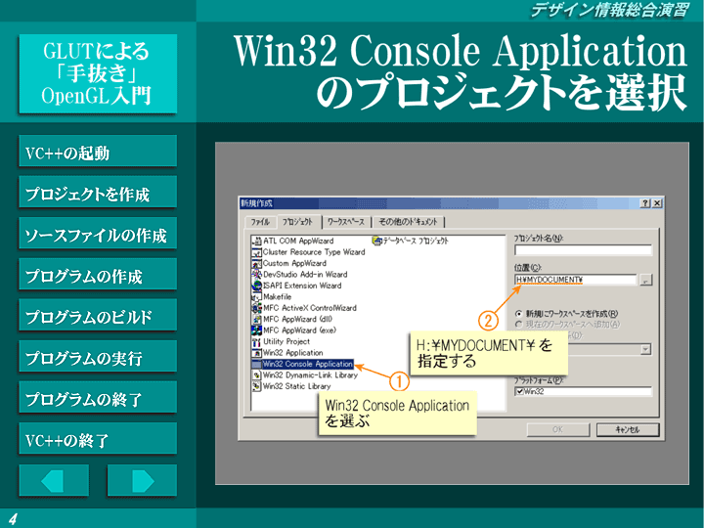Click the OK button
The width and height of the screenshot is (704, 528).
(x=557, y=429)
